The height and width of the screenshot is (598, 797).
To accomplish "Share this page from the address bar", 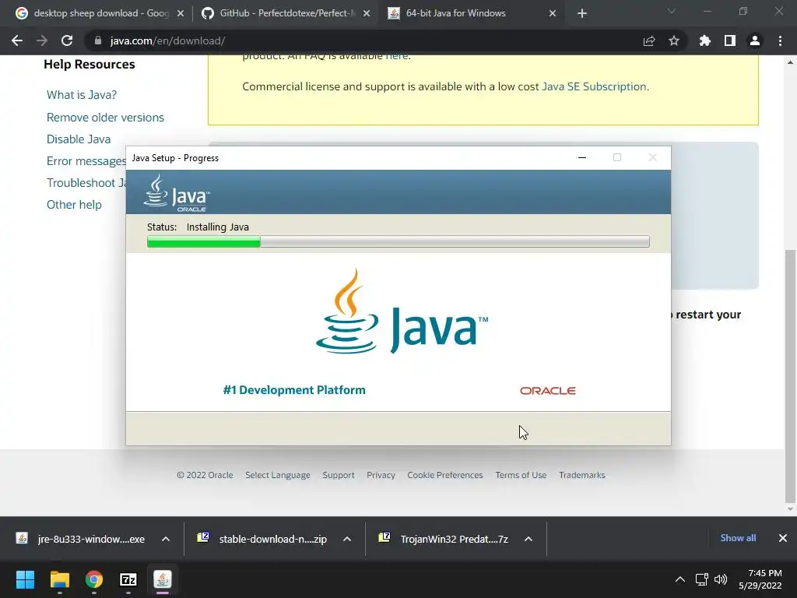I will click(648, 40).
